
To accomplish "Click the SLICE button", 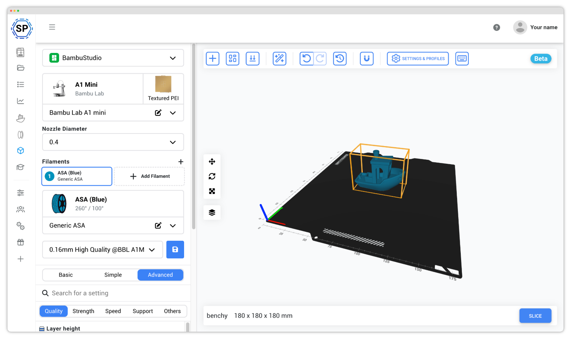I will click(x=535, y=316).
